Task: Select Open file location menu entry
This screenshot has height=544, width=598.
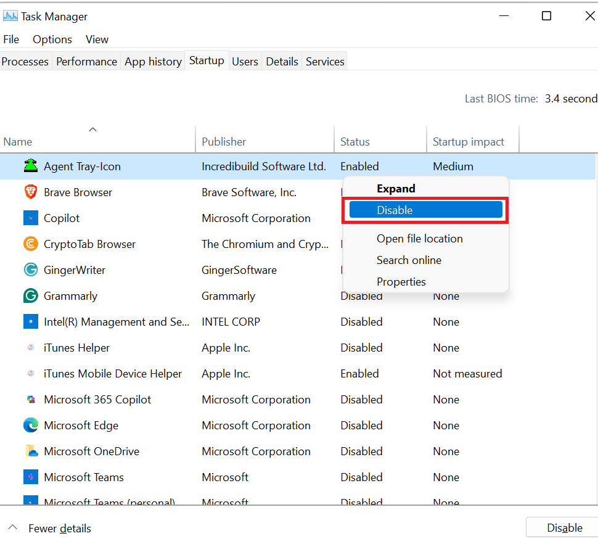Action: (419, 239)
